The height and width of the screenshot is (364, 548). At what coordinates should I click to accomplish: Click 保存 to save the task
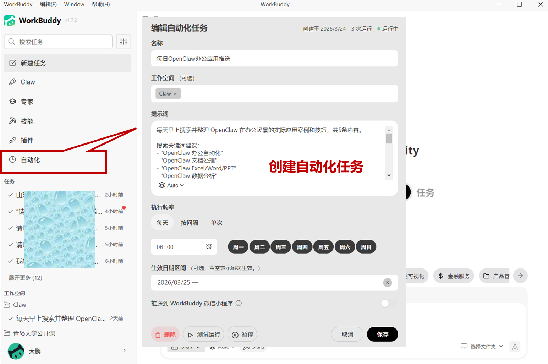(x=382, y=335)
